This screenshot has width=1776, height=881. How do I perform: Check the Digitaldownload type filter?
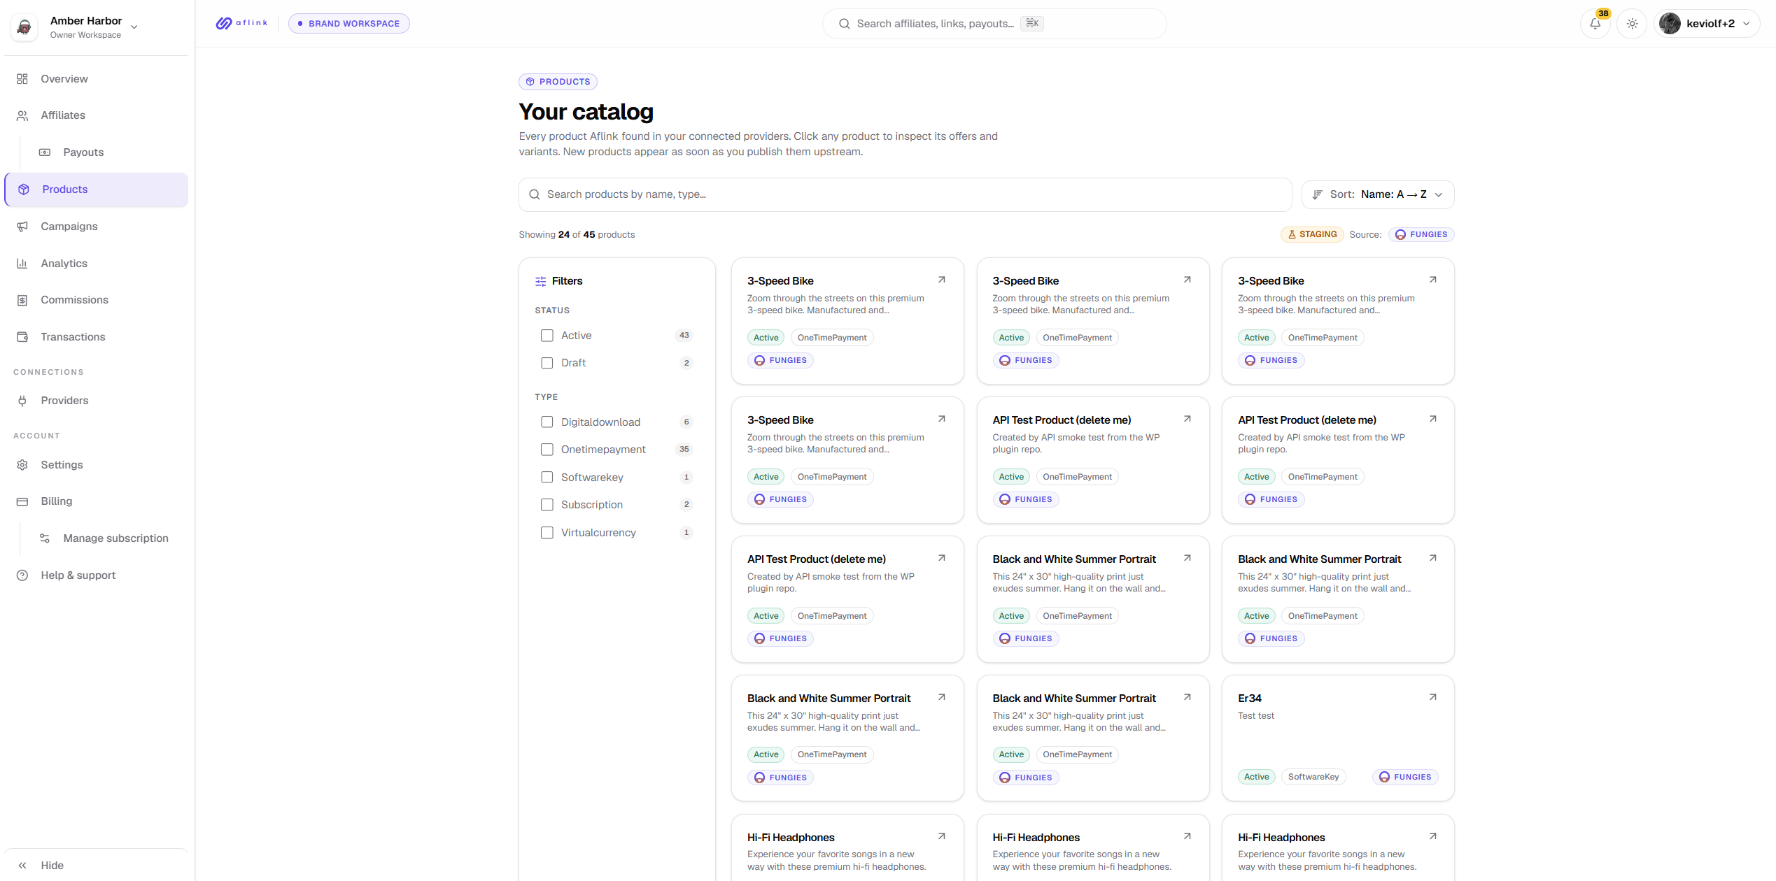[x=547, y=422]
